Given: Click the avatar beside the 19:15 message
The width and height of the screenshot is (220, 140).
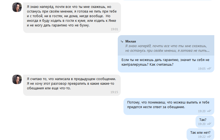Looking at the screenshot, I should (17, 80).
